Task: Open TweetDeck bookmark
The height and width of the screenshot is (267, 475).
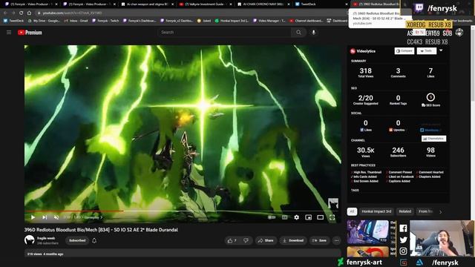Action: tap(13, 21)
